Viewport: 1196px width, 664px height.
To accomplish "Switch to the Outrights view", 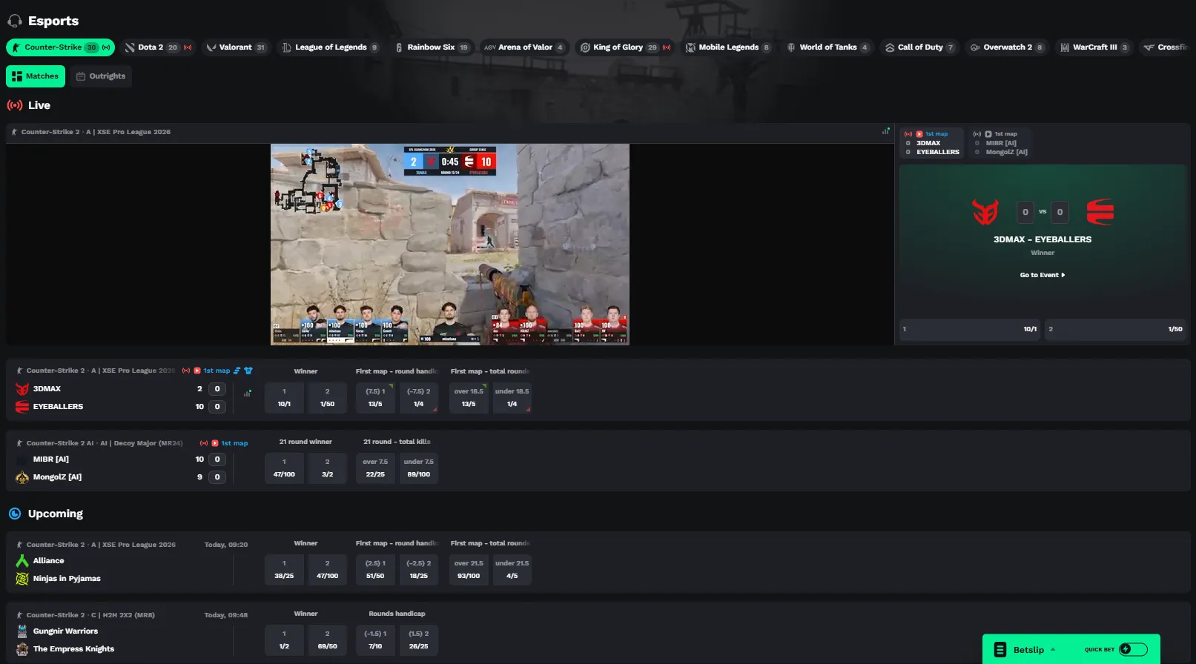I will 101,76.
